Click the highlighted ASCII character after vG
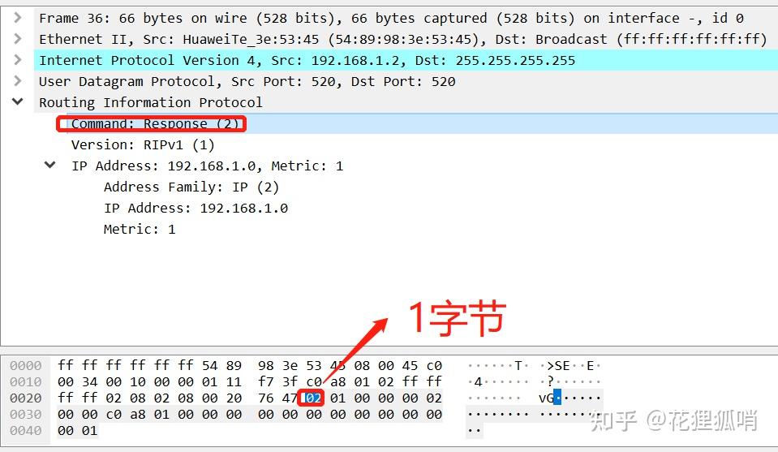The width and height of the screenshot is (778, 452). point(557,398)
